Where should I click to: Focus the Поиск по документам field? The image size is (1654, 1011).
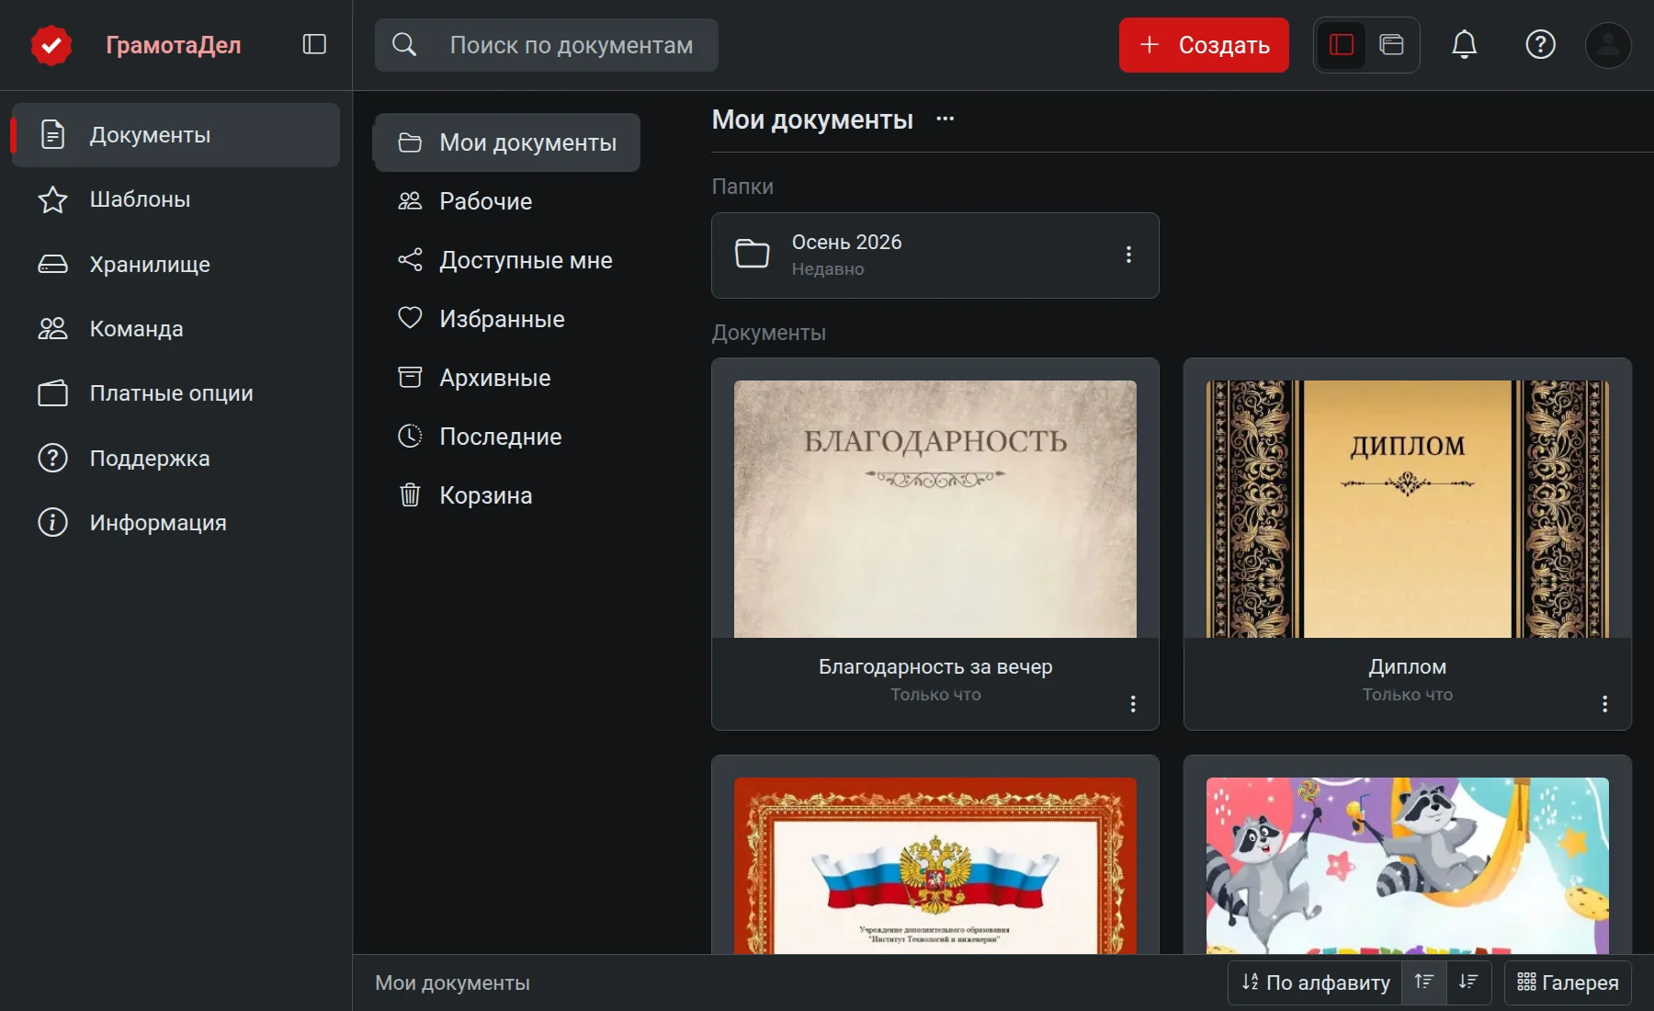(x=547, y=45)
